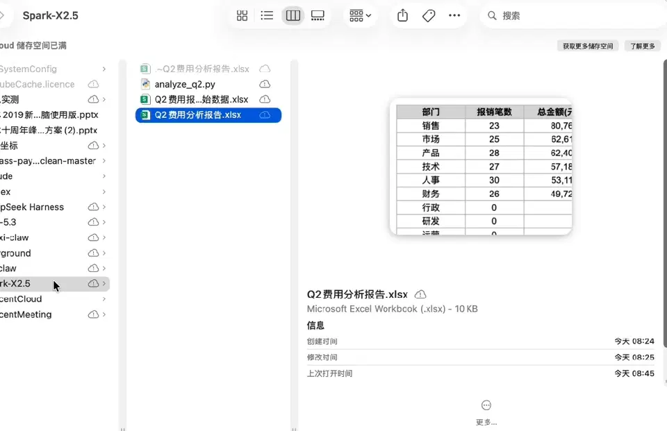Click the cloud icon beside pSeek Harness
The height and width of the screenshot is (431, 667).
[93, 207]
